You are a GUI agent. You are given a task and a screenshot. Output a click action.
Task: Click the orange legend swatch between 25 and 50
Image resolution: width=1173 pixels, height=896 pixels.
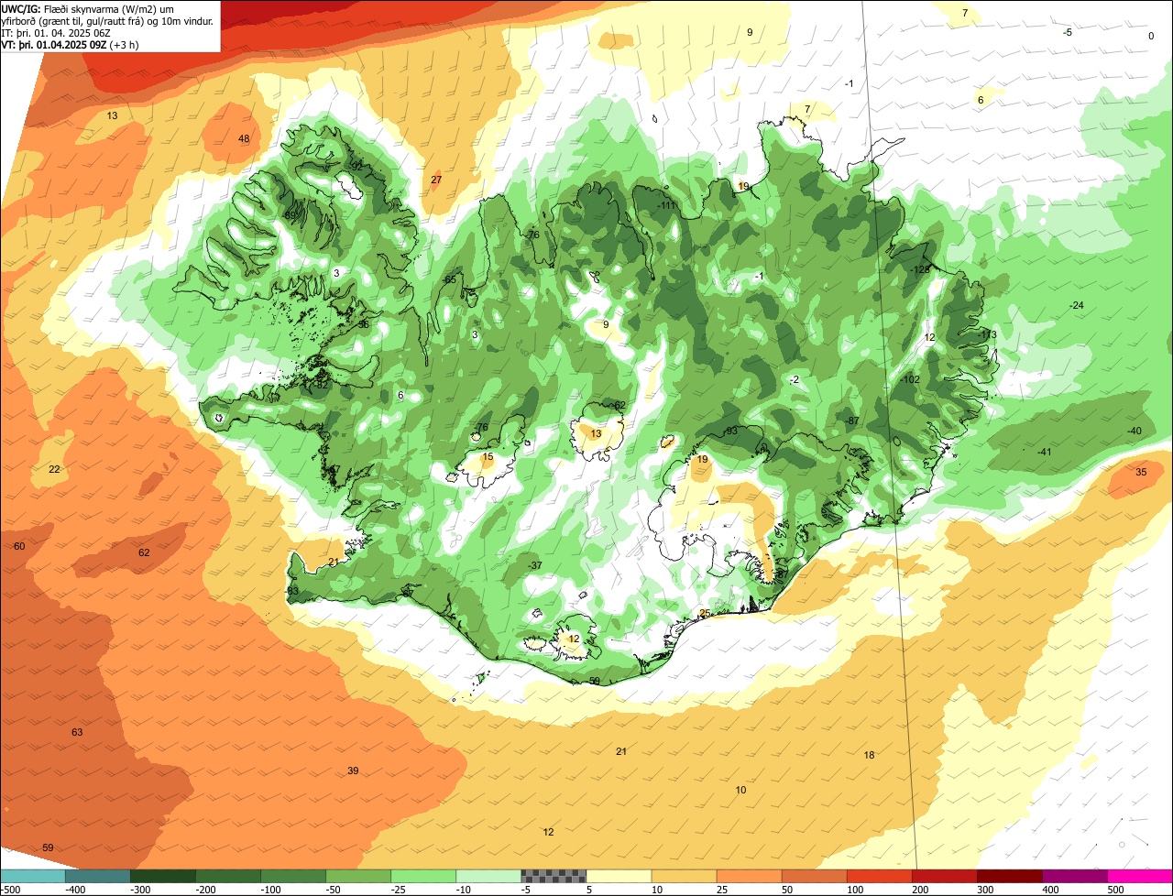click(x=749, y=876)
